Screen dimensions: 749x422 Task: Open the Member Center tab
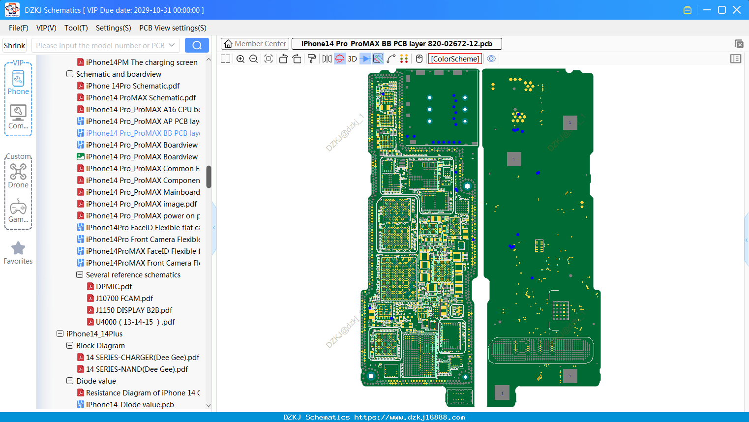coord(255,44)
